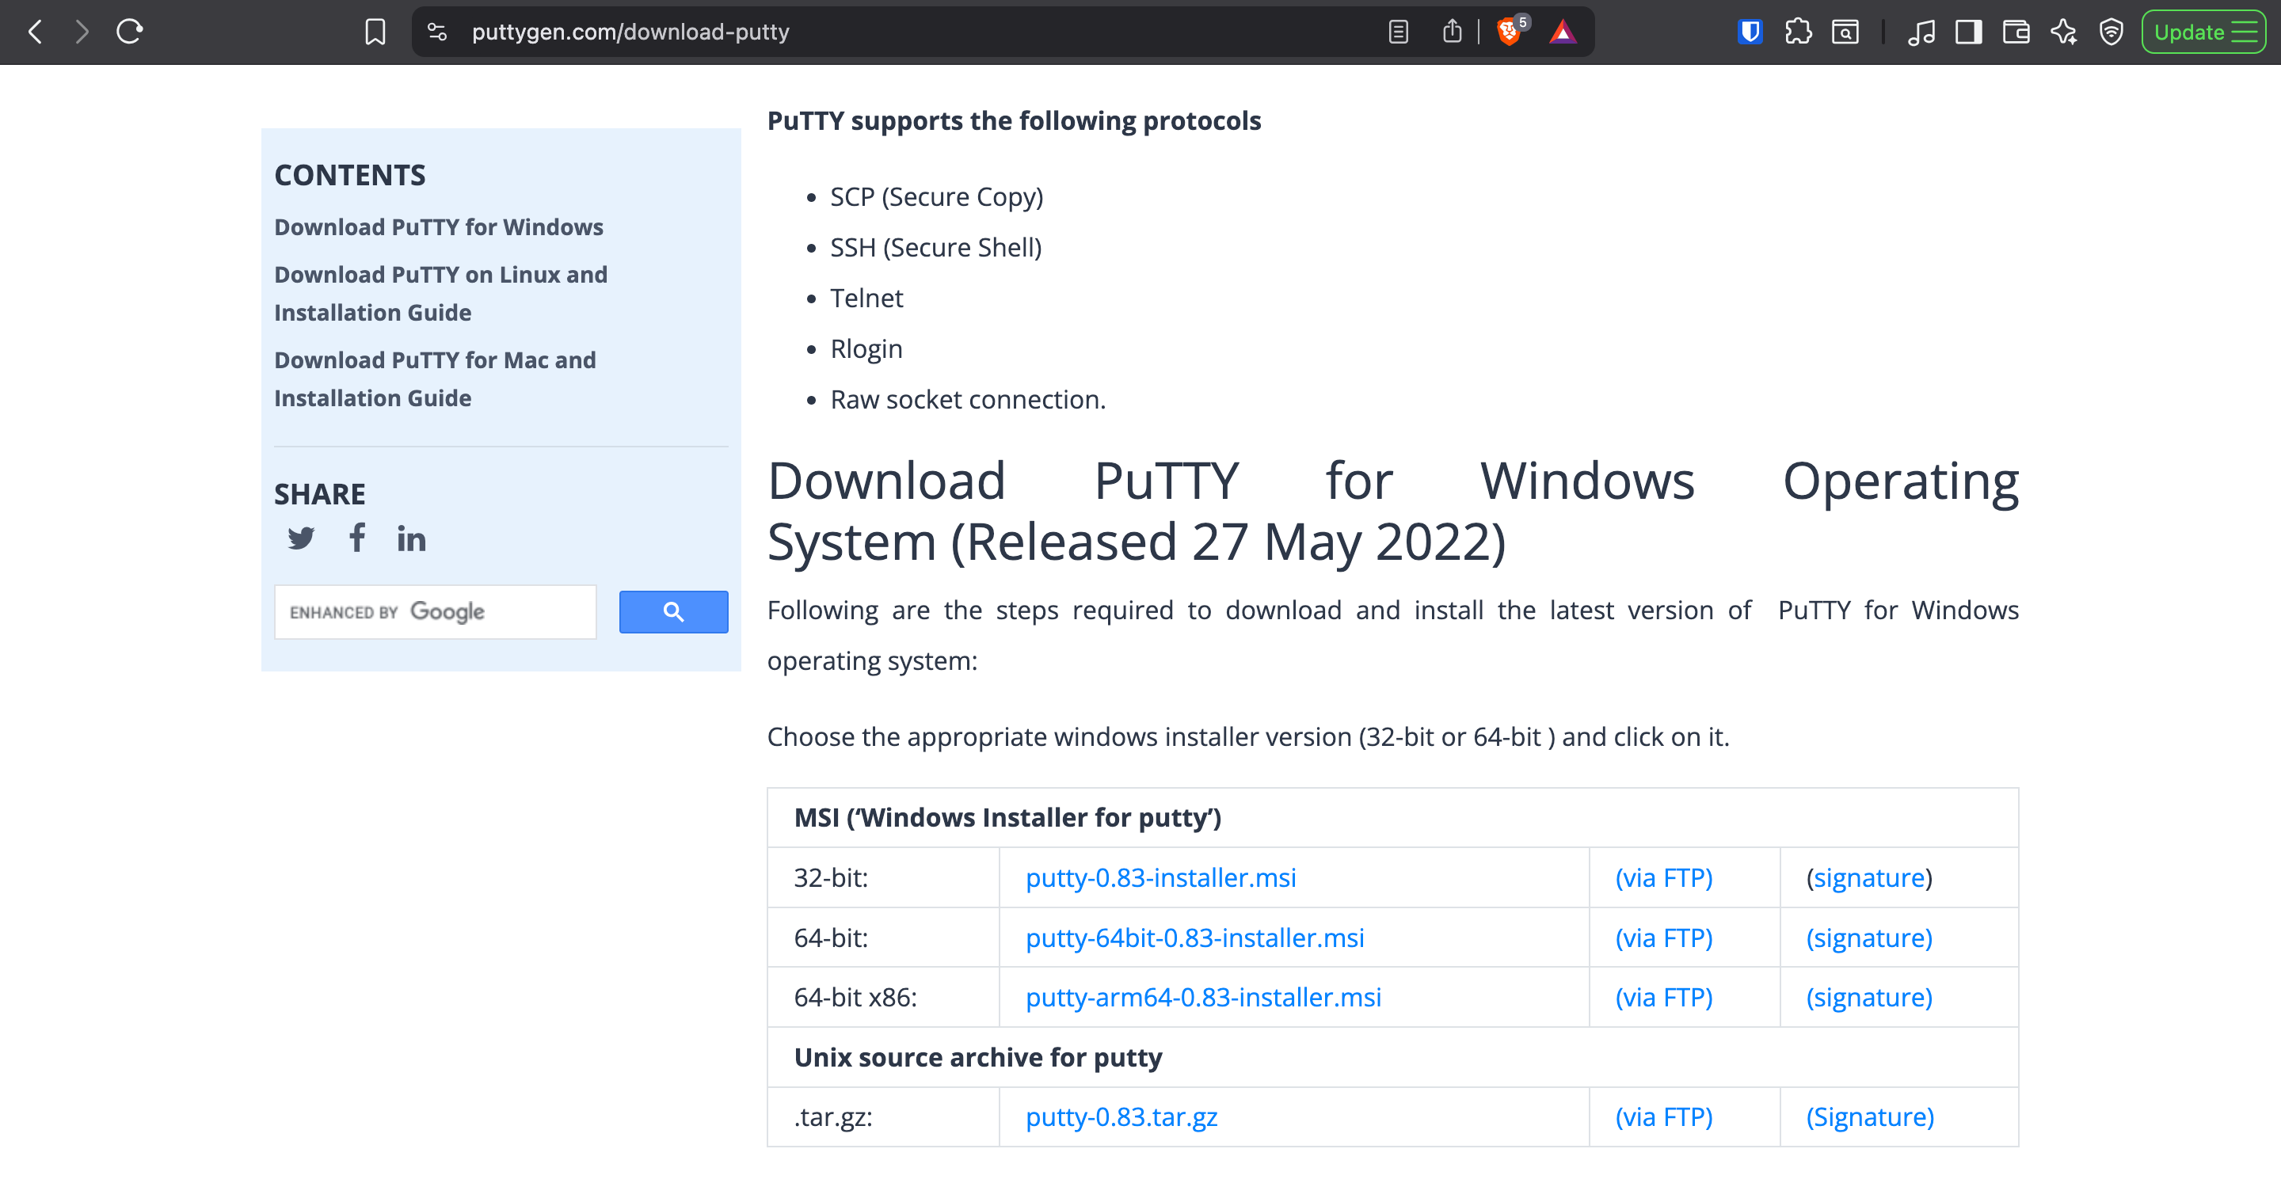The width and height of the screenshot is (2281, 1202).
Task: Download putty-64bit-0.83-installer.msi link
Action: 1194,938
